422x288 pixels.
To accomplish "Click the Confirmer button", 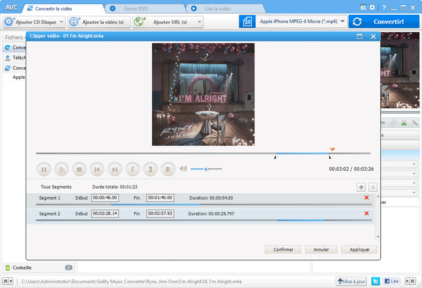I will [283, 250].
